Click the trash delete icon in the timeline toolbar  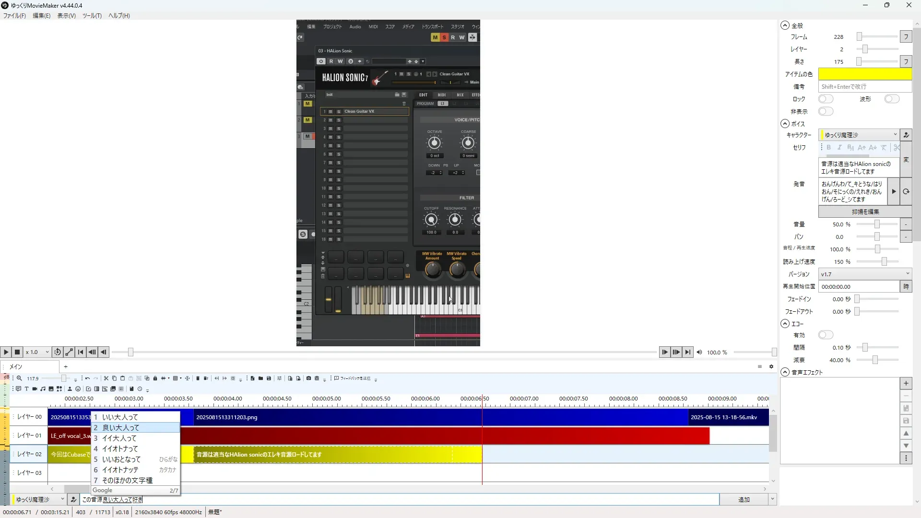[x=198, y=378]
